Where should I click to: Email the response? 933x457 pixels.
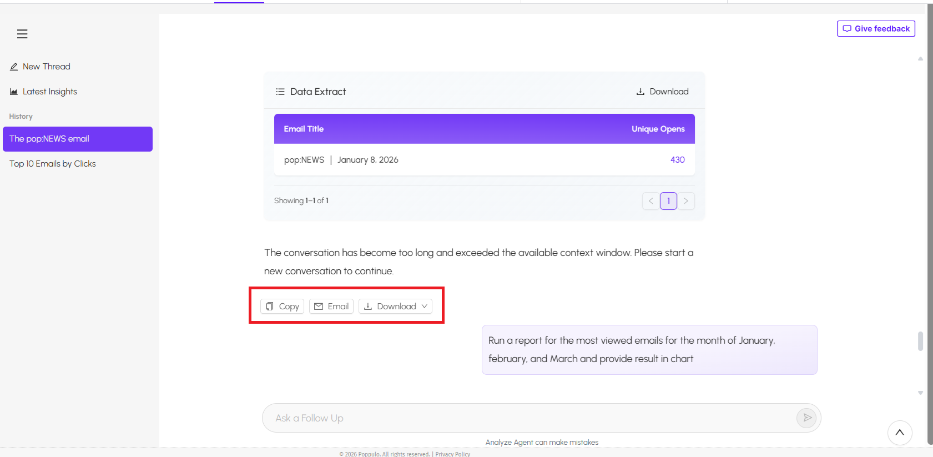(x=331, y=307)
